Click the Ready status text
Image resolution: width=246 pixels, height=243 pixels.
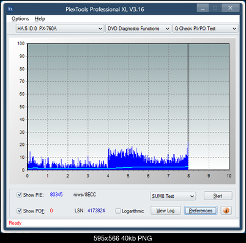point(15,223)
